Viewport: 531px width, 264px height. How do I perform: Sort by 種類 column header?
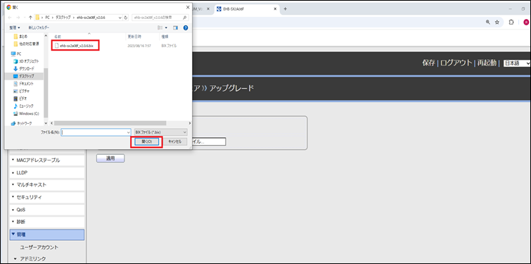point(165,37)
